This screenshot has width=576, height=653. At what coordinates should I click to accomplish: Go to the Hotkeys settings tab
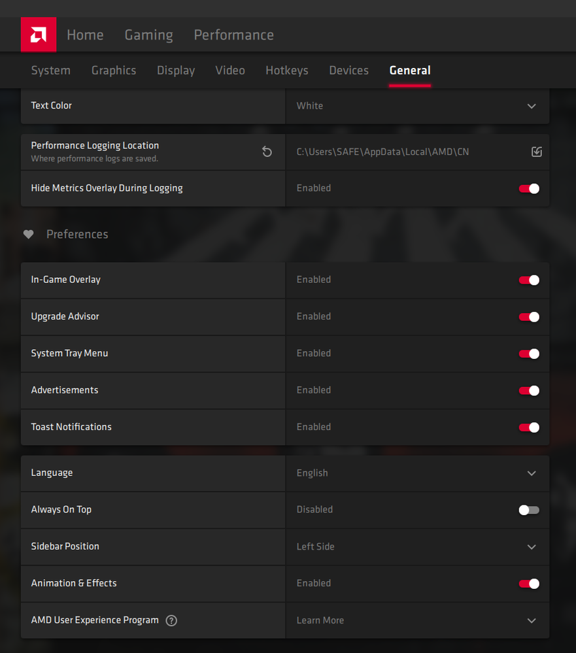coord(287,71)
